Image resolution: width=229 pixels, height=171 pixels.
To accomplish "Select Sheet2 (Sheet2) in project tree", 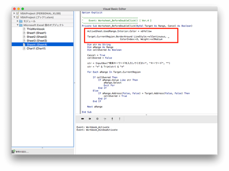I will point(37,37).
